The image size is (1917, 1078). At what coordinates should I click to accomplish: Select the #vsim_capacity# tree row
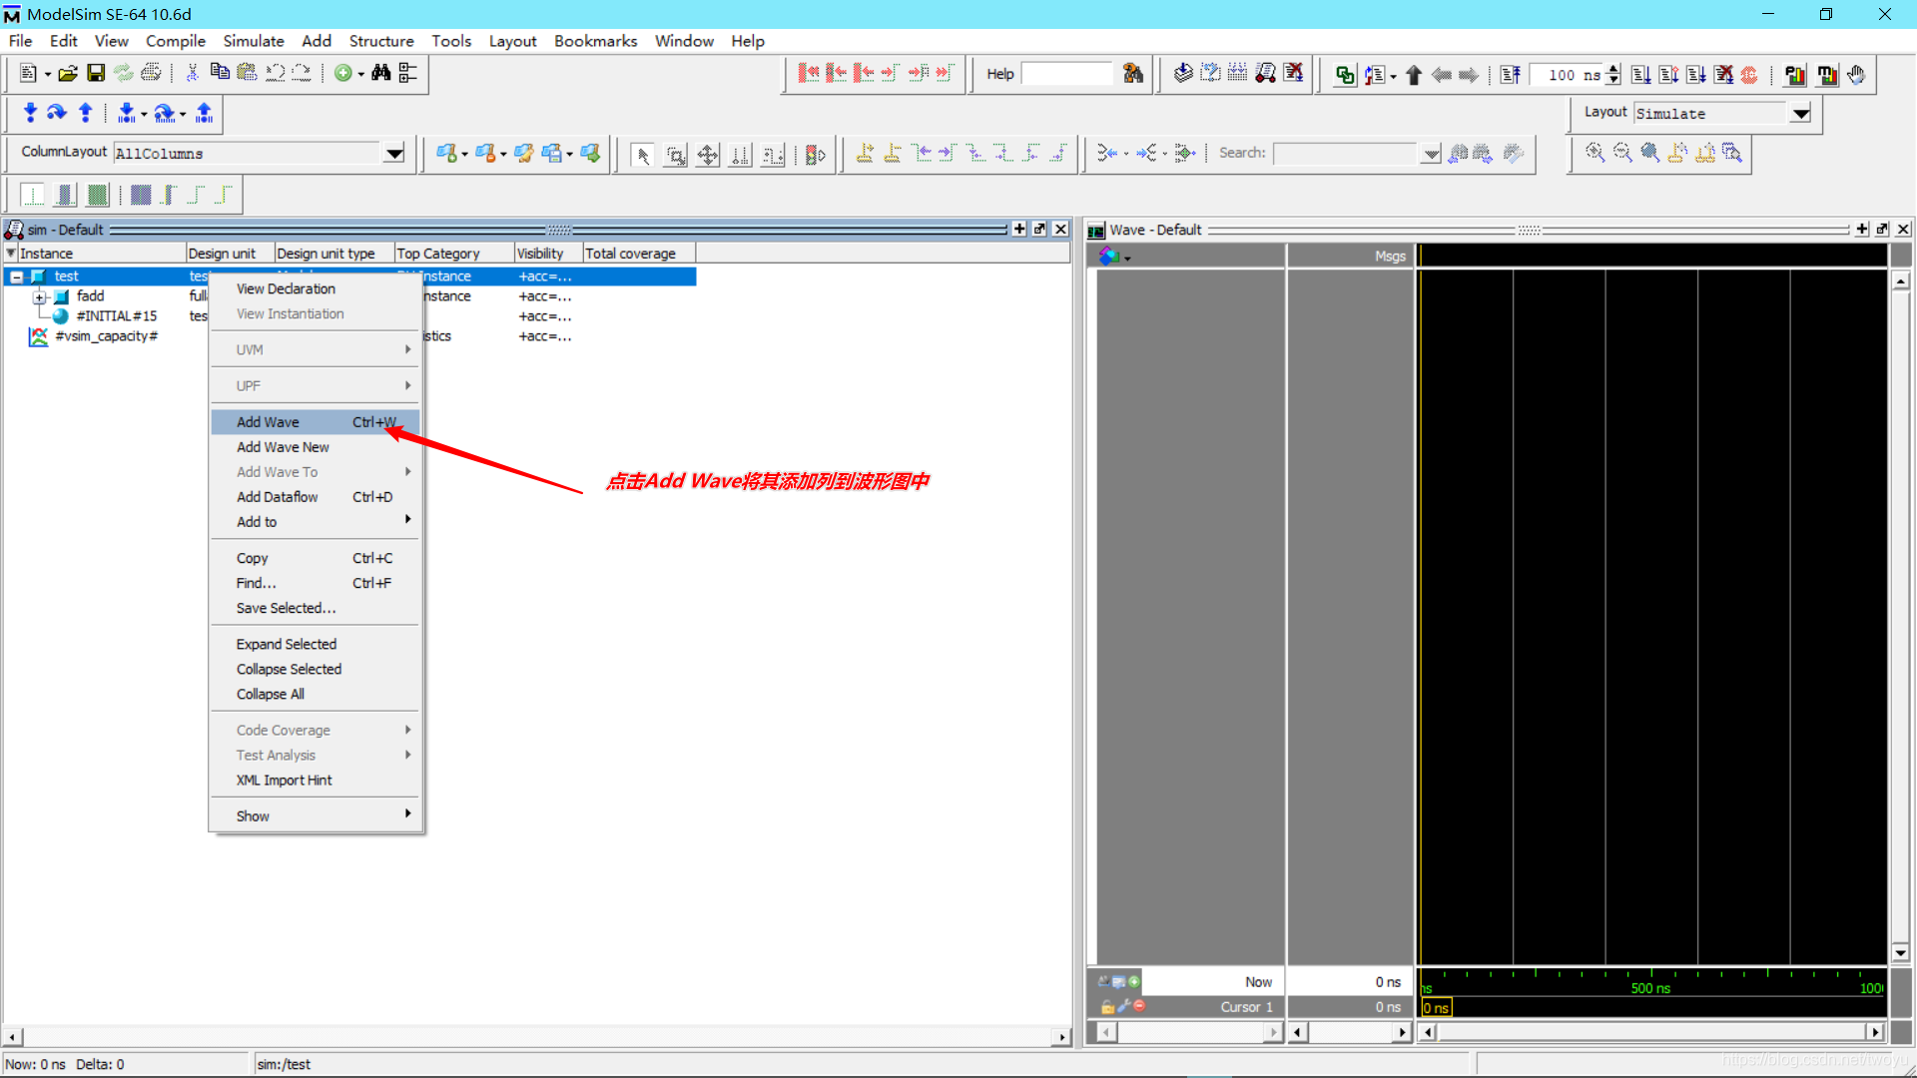106,336
